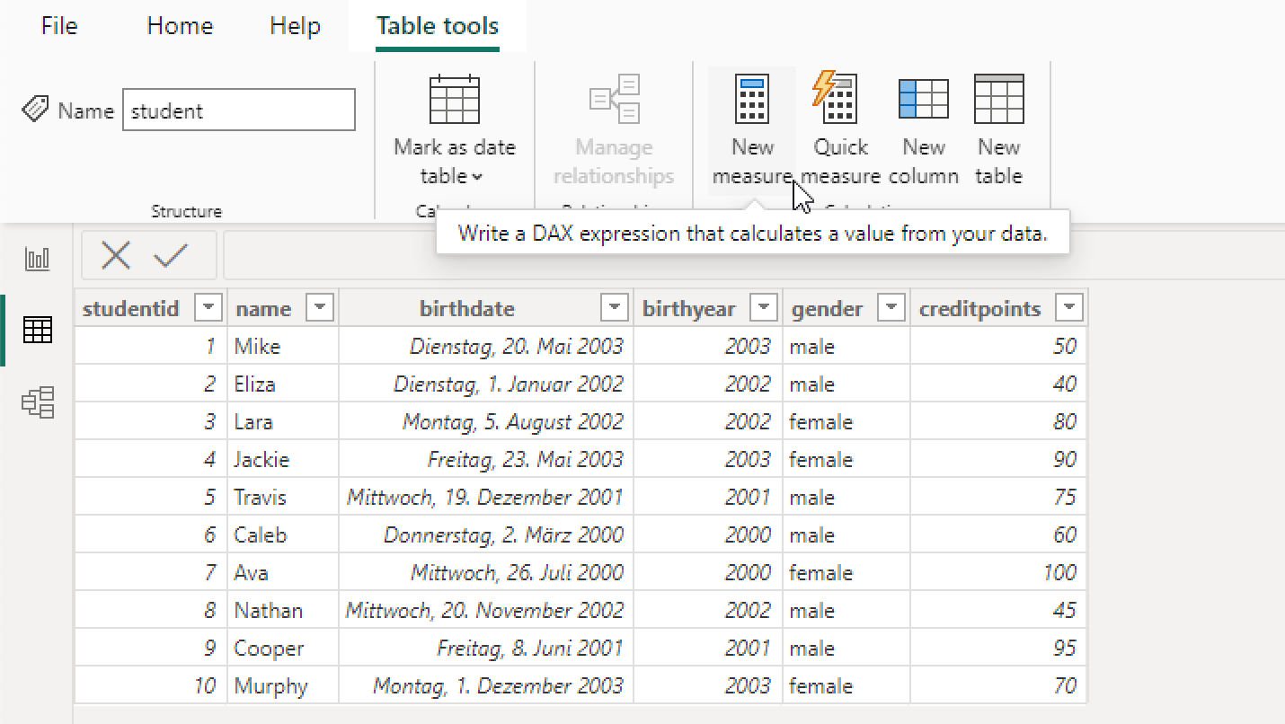1285x724 pixels.
Task: Click the New measure calculator icon
Action: tap(751, 99)
